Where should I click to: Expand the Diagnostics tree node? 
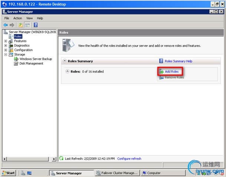6,46
